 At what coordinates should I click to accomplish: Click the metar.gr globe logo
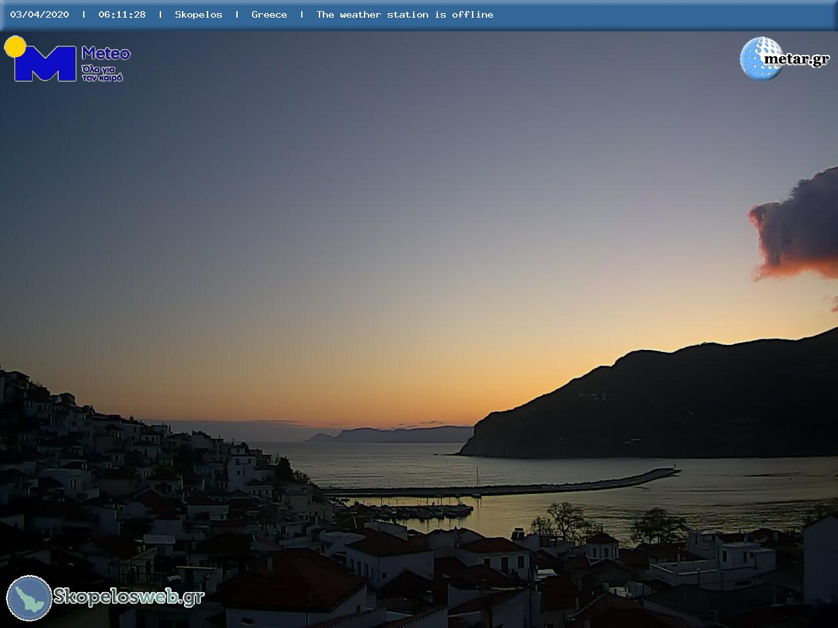pos(761,58)
